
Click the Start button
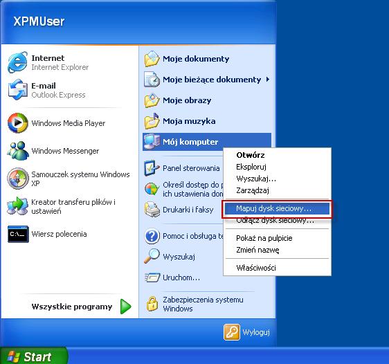point(33,356)
